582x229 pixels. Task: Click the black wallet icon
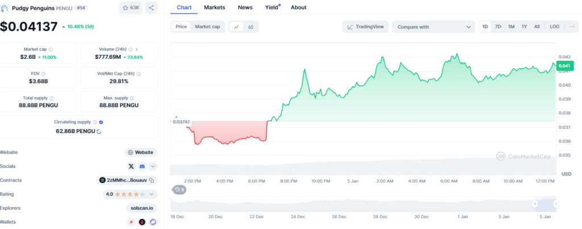pyautogui.click(x=142, y=222)
